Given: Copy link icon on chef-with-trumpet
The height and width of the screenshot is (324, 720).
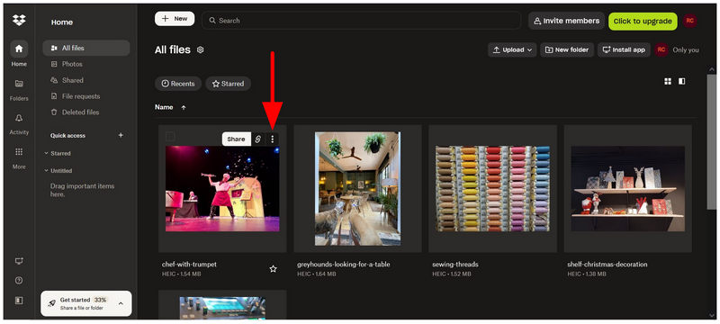Looking at the screenshot, I should (258, 139).
